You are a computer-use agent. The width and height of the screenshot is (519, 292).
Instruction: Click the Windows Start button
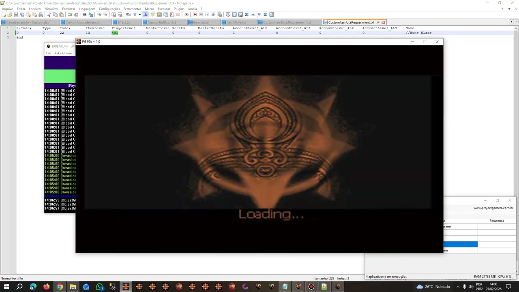click(6, 287)
